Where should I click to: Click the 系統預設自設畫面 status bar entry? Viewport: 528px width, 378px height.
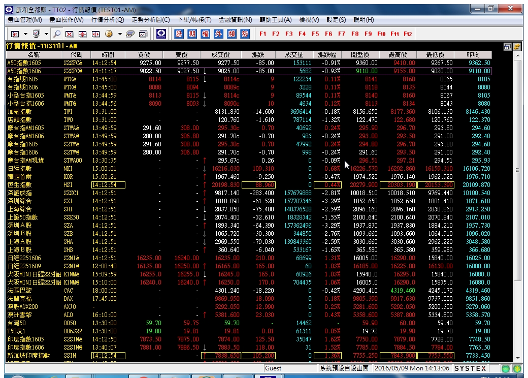[x=344, y=368]
